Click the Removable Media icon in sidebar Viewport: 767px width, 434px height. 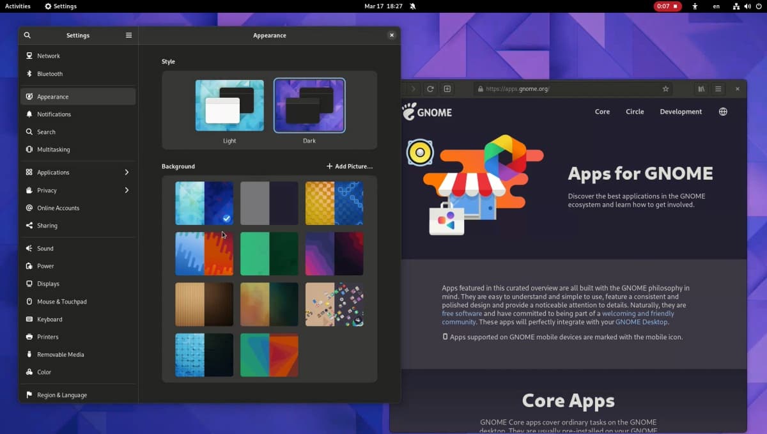pos(29,354)
